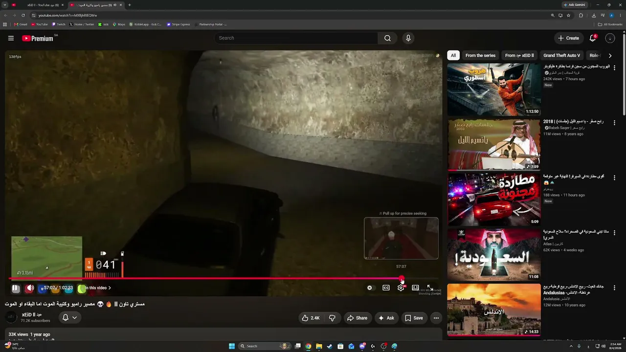626x352 pixels.
Task: Open more actions under the video
Action: [x=436, y=318]
